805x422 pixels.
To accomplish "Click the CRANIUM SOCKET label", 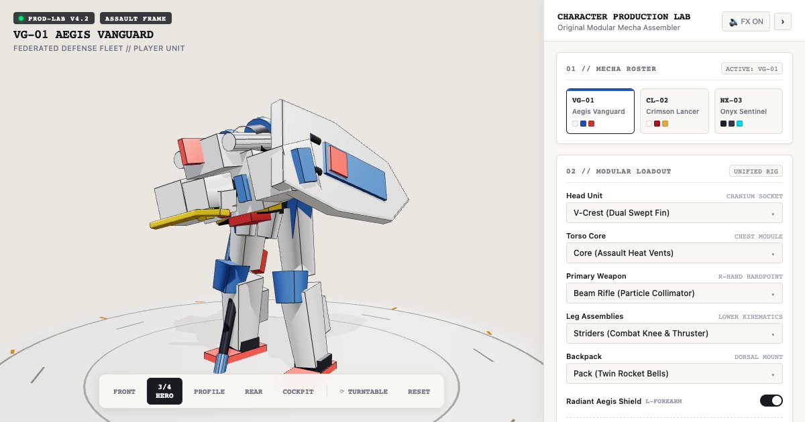I will click(755, 197).
